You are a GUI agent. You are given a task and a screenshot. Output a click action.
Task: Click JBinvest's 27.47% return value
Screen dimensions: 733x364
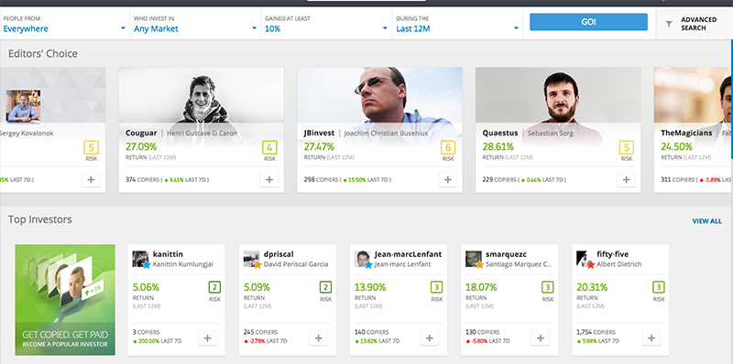point(319,147)
